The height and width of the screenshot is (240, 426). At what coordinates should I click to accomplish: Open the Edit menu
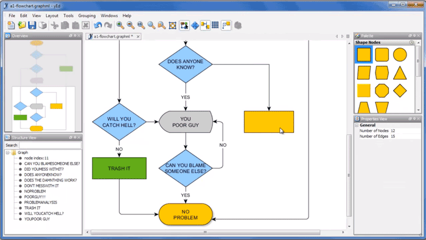tap(24, 15)
